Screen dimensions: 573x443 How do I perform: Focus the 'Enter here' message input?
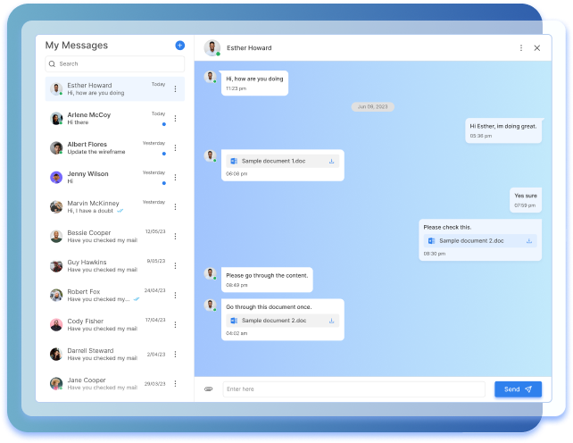coord(354,389)
